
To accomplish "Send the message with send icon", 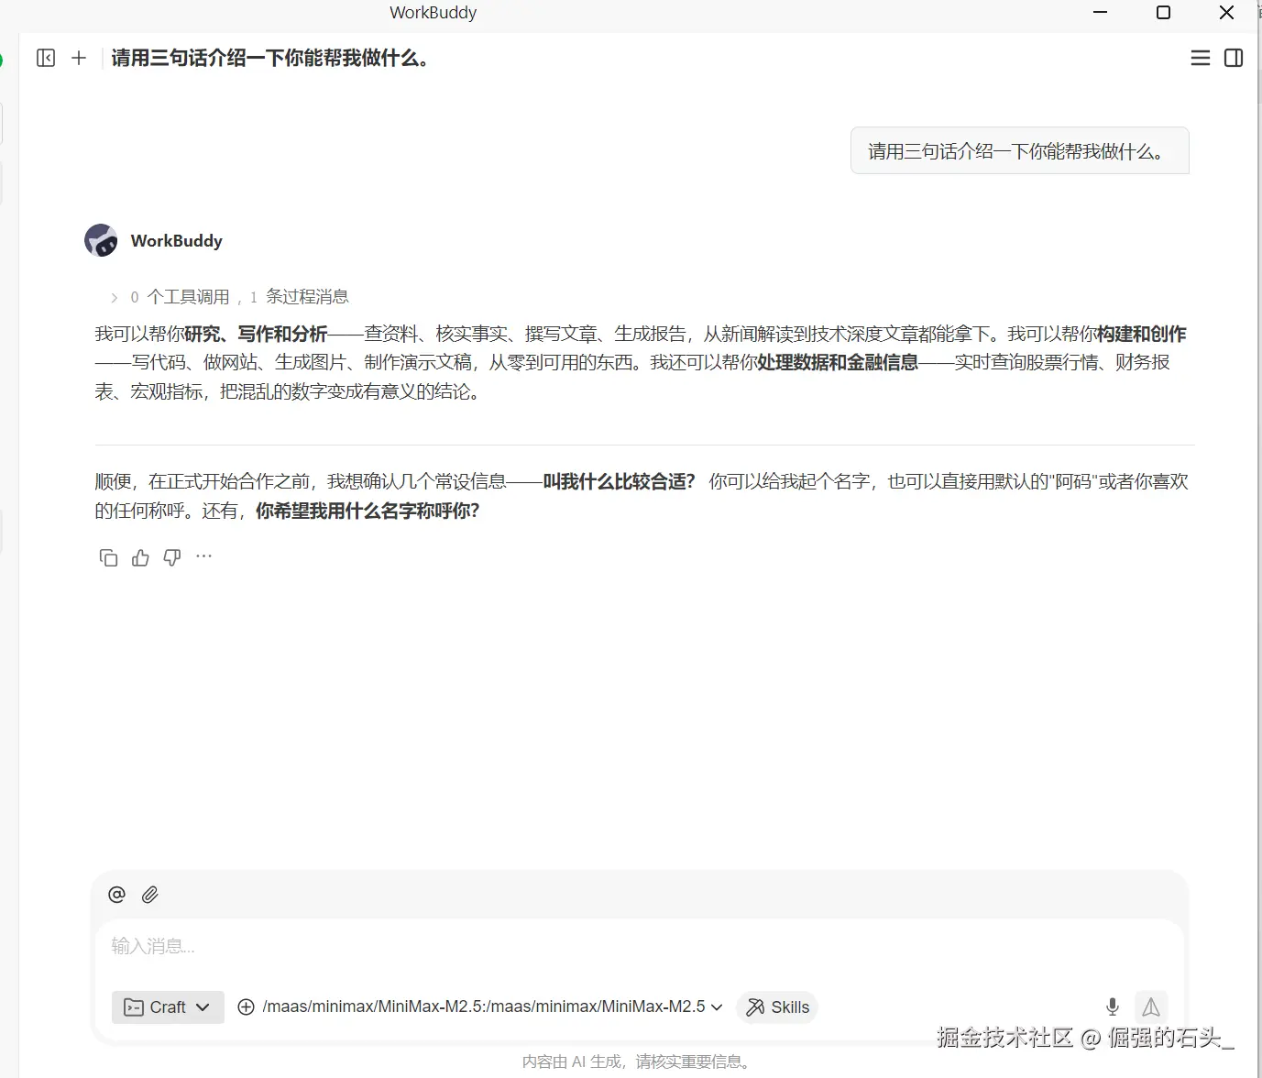I will [x=1151, y=1006].
